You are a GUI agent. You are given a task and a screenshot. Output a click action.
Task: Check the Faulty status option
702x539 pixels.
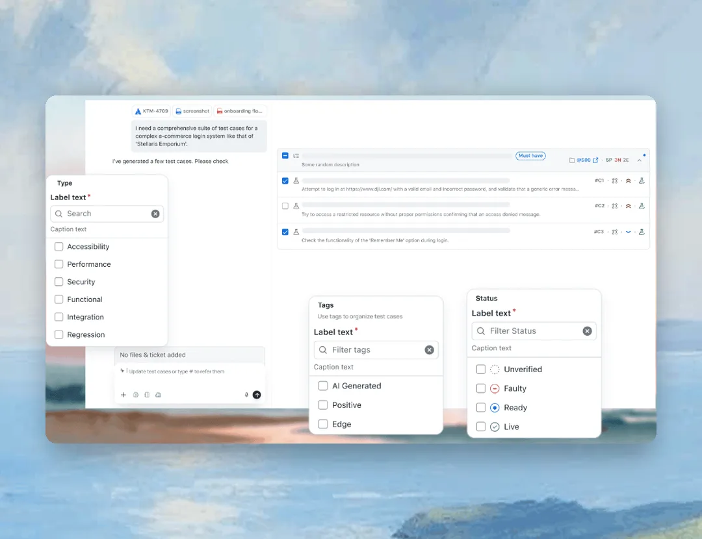tap(481, 388)
